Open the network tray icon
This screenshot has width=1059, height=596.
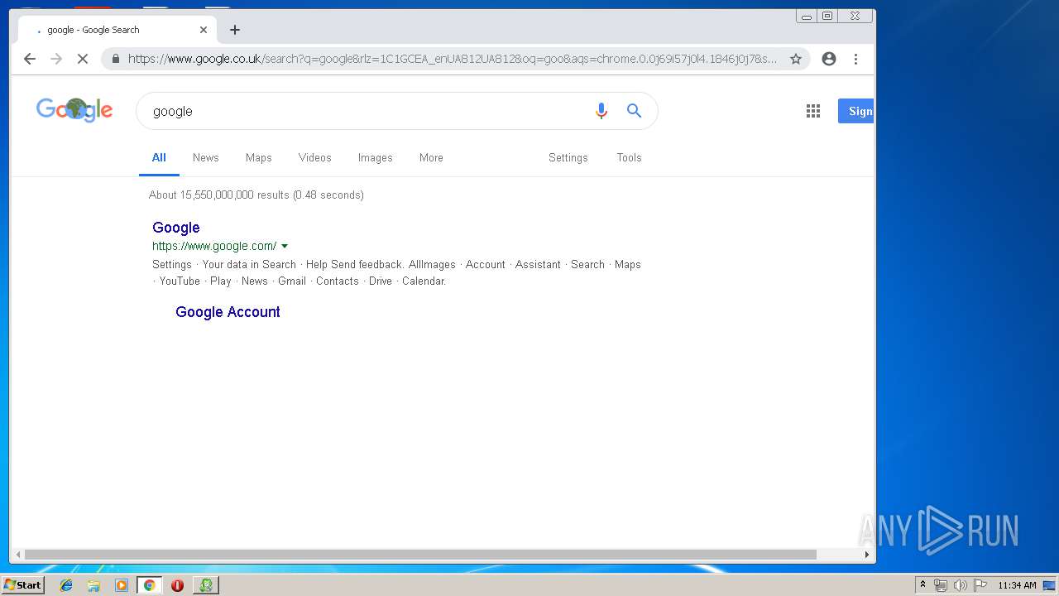click(941, 585)
